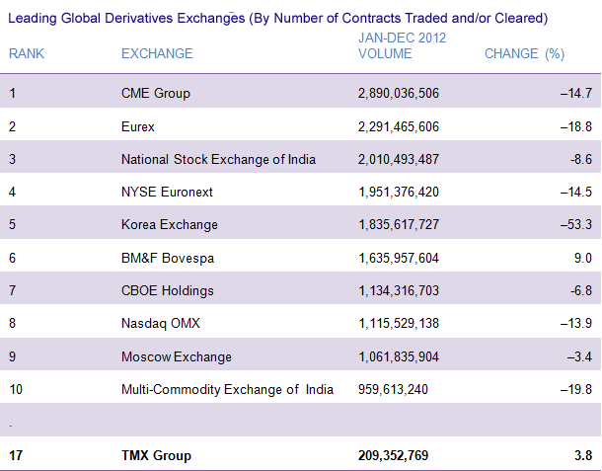This screenshot has height=471, width=602.
Task: Select the Eurex exchange cell
Action: (139, 126)
